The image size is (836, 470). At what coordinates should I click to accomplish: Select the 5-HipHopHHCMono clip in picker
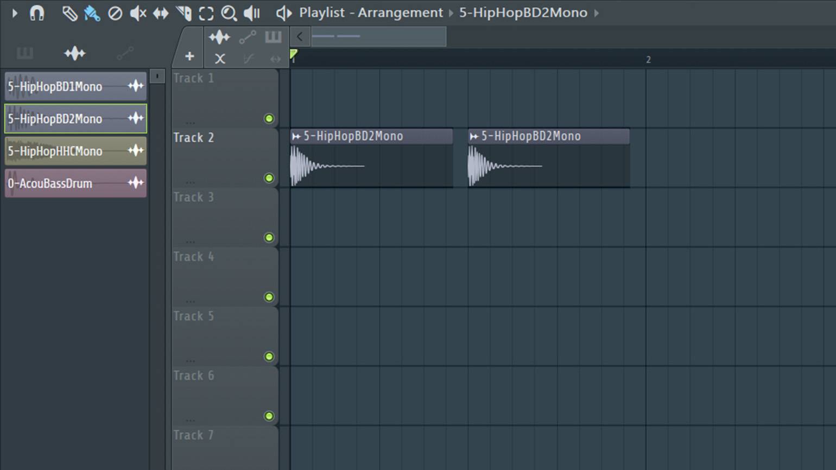pyautogui.click(x=75, y=151)
